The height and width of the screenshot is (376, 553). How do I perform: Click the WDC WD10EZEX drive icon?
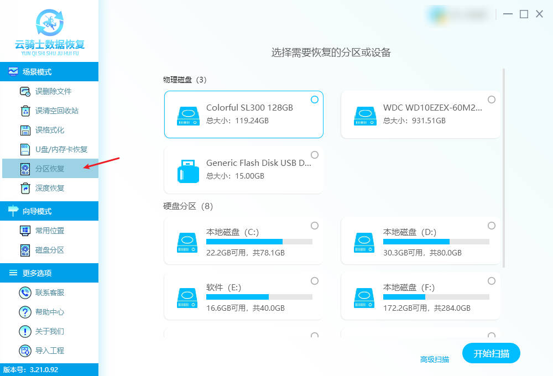tap(365, 116)
